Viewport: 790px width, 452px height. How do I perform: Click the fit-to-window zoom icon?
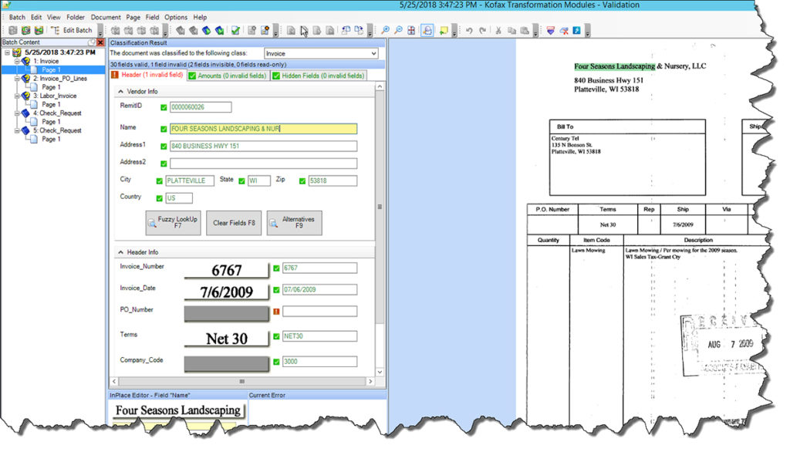[x=411, y=30]
